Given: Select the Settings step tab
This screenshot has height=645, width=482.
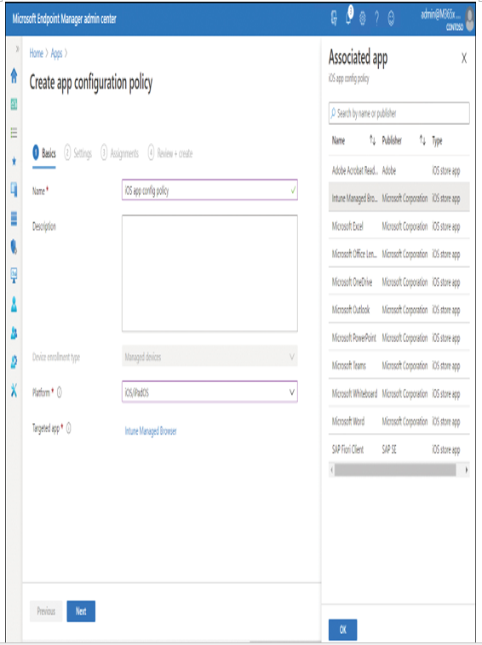Looking at the screenshot, I should coord(78,153).
